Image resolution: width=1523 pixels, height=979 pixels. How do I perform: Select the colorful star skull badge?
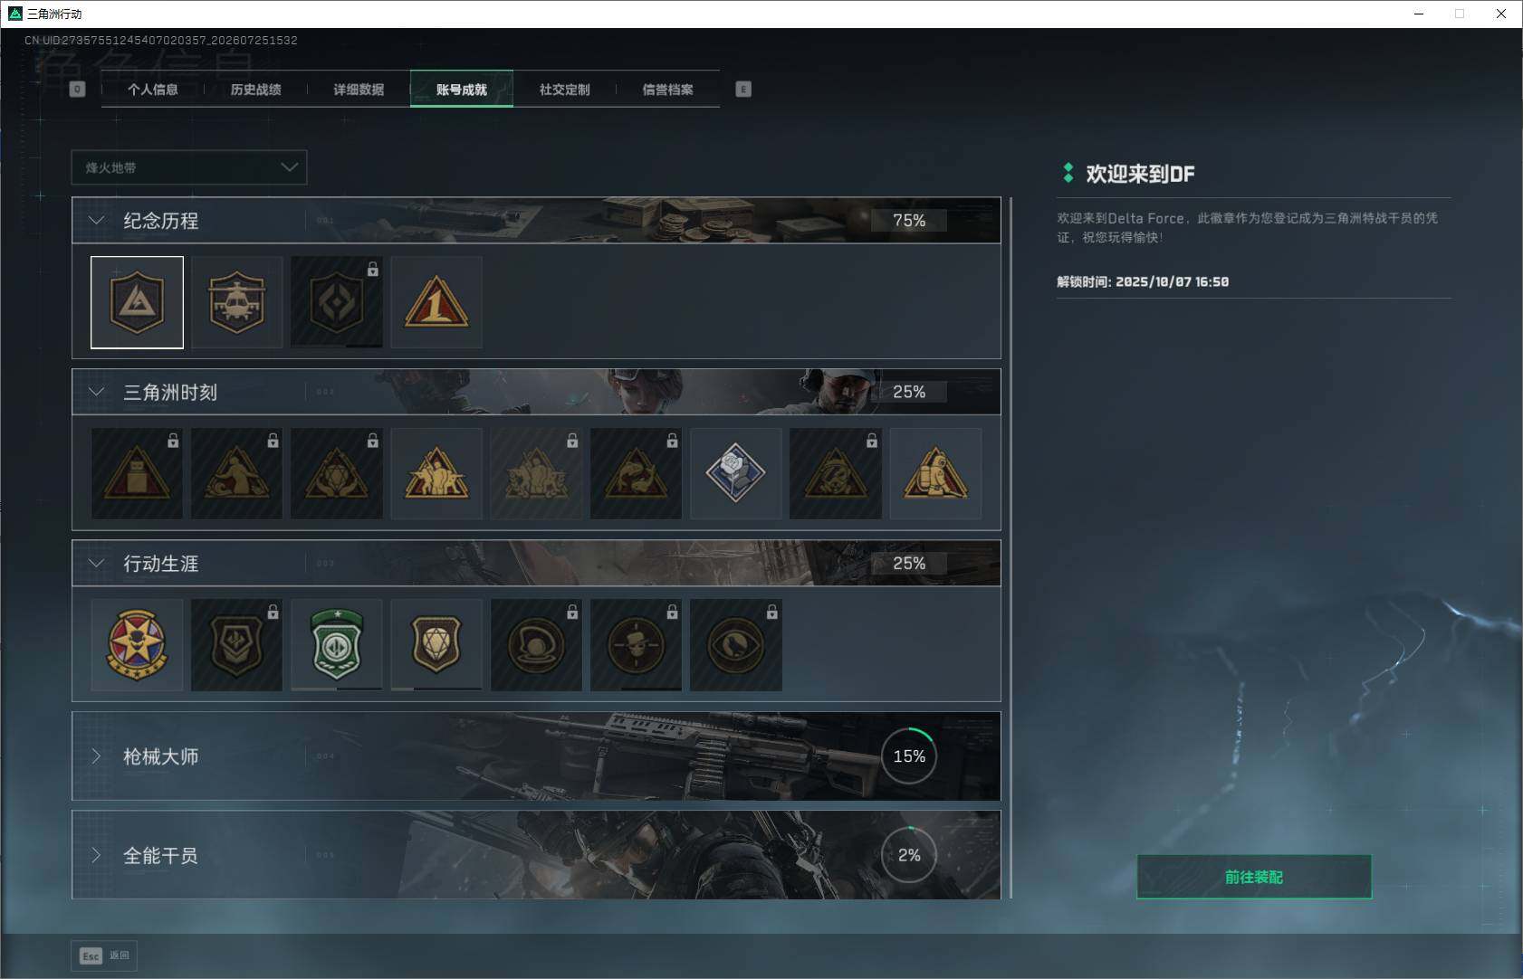pos(137,645)
